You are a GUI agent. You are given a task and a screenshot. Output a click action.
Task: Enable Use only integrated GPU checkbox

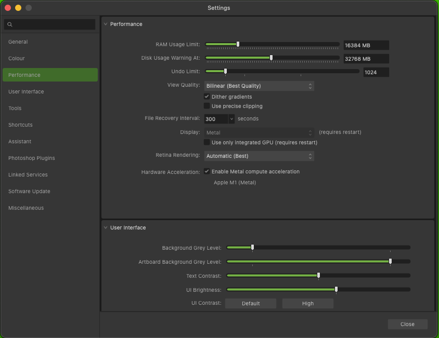[207, 142]
